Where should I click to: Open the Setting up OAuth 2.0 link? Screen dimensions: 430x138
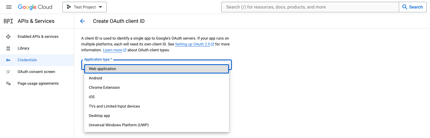[x=192, y=44]
